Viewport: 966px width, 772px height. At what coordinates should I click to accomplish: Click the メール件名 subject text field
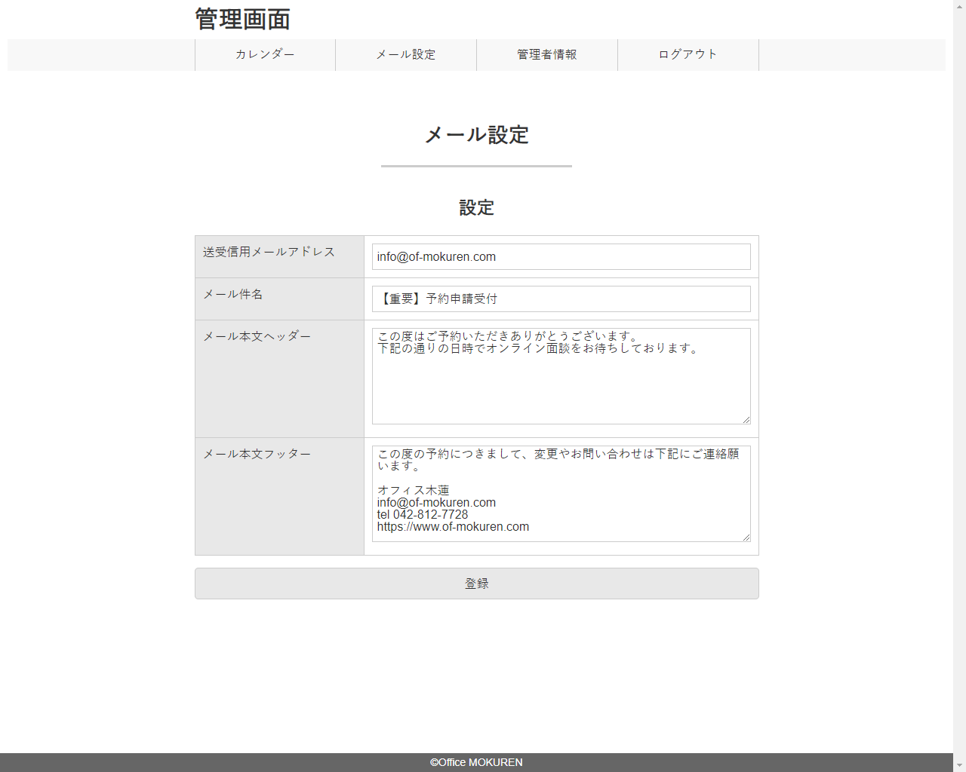click(x=561, y=299)
